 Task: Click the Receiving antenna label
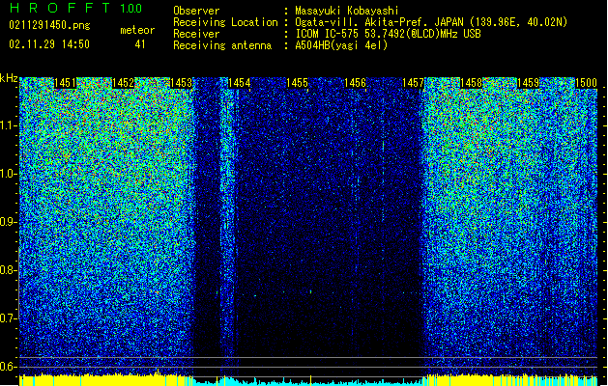coord(222,45)
